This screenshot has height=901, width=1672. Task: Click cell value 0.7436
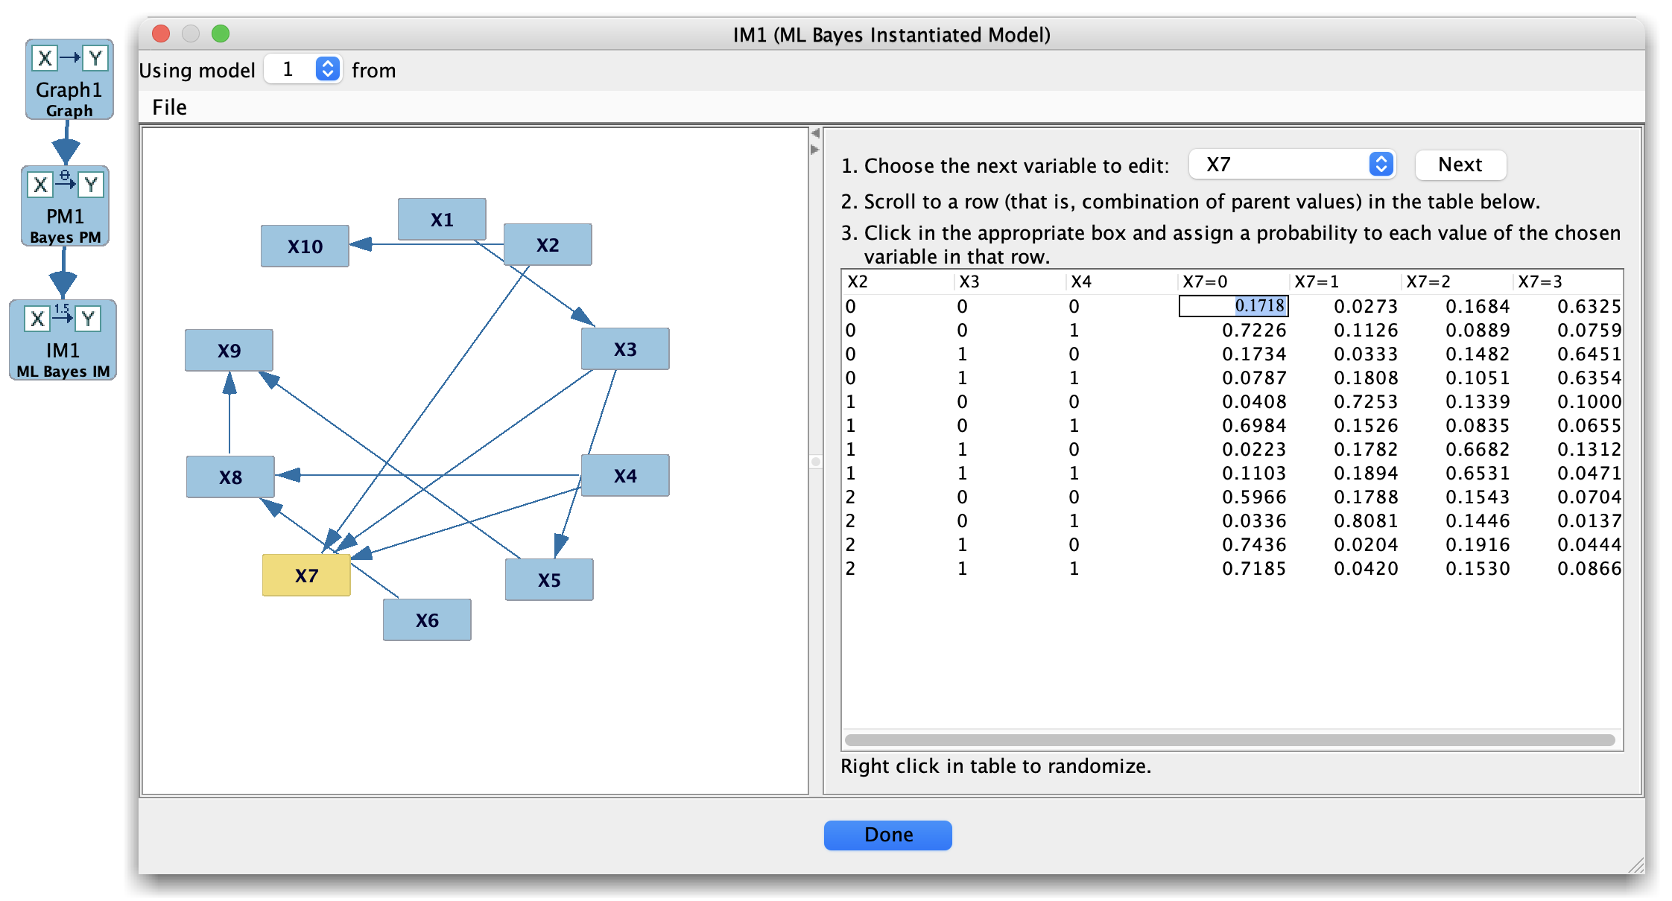[1254, 544]
